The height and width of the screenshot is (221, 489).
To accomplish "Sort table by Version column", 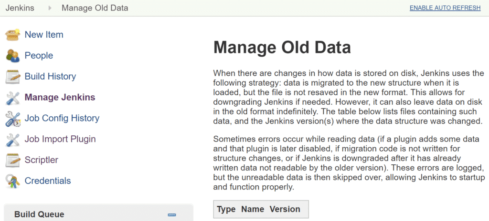I will point(285,209).
